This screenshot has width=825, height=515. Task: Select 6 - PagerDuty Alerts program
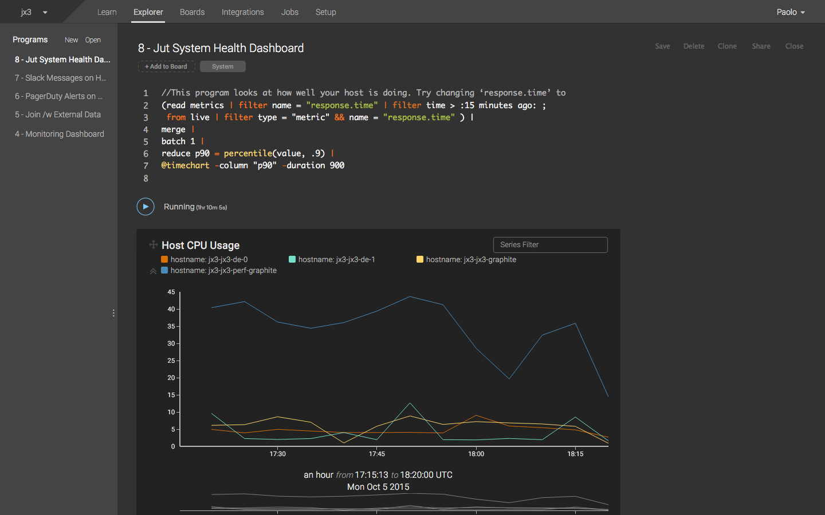pos(58,96)
